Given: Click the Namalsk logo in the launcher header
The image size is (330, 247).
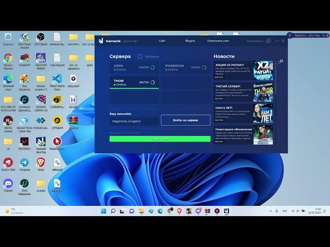Looking at the screenshot, I should pyautogui.click(x=101, y=41).
